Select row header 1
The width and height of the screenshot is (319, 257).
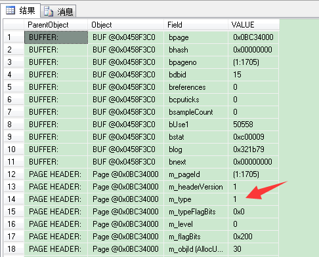tap(14, 37)
